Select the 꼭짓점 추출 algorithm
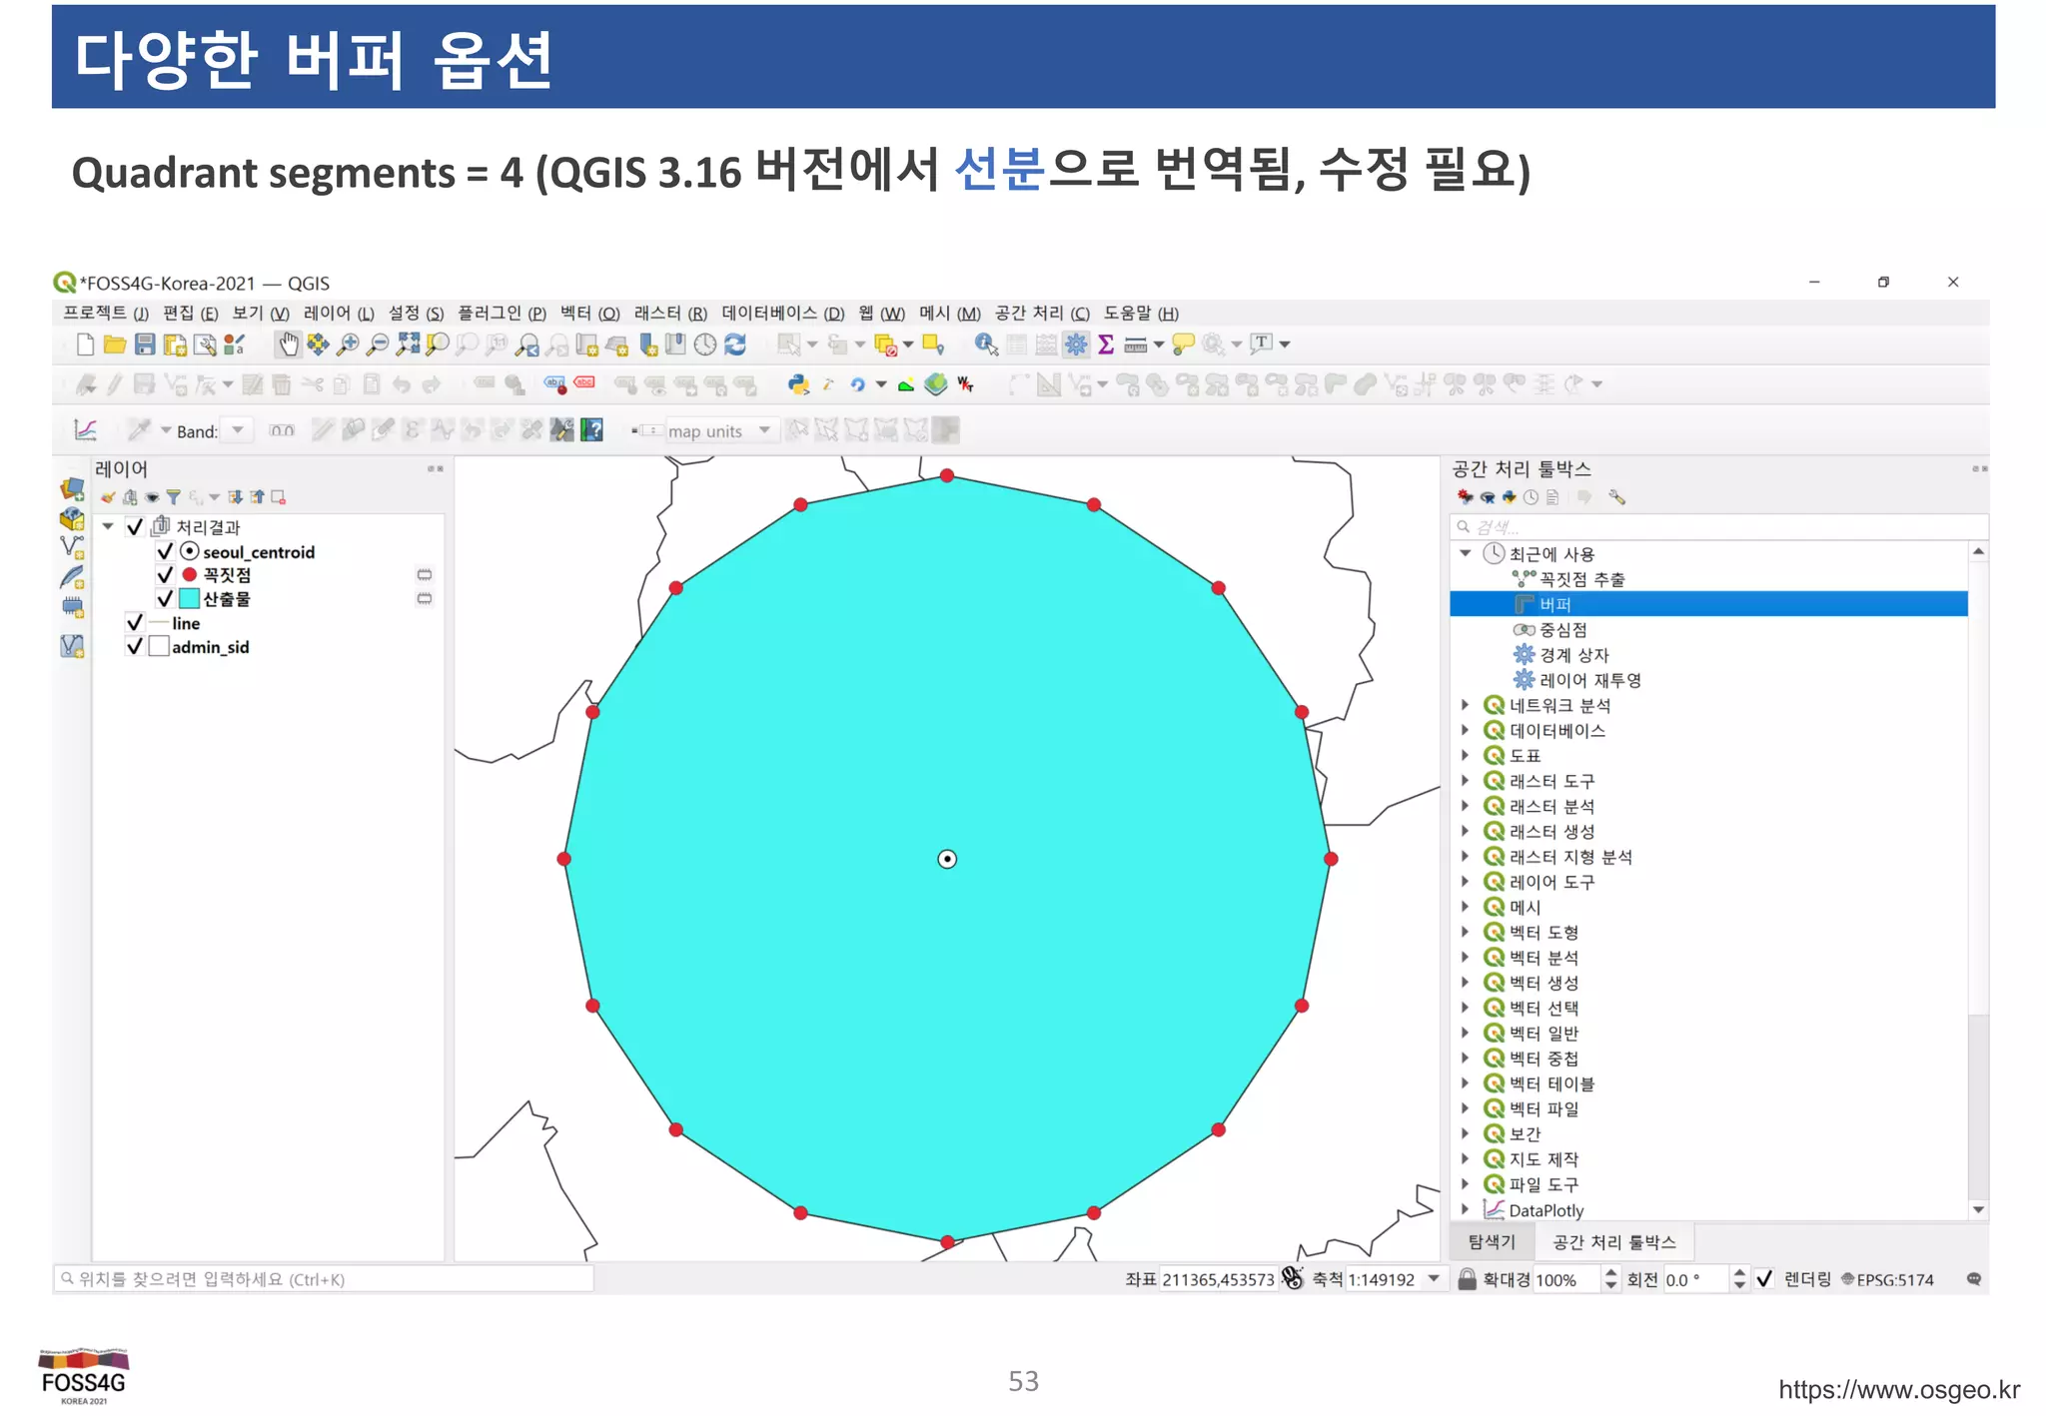 pyautogui.click(x=1581, y=579)
